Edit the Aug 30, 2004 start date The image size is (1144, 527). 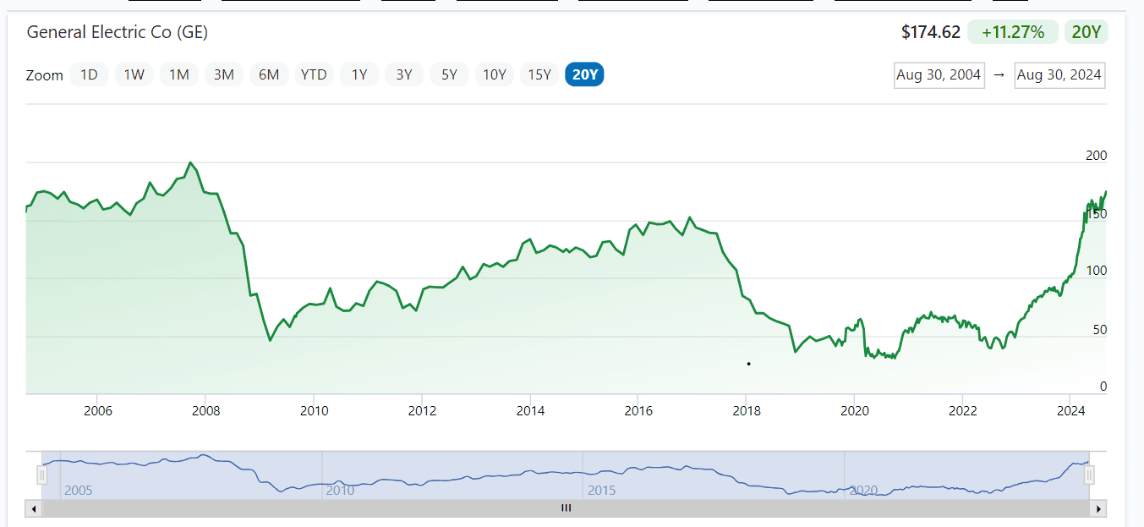point(939,75)
